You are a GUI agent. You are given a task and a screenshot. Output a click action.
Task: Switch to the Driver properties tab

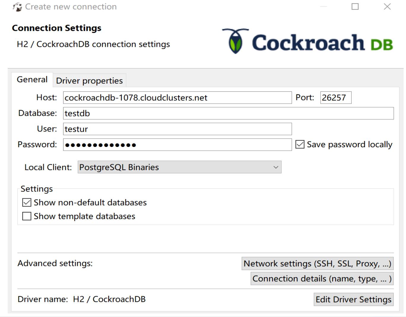(90, 80)
